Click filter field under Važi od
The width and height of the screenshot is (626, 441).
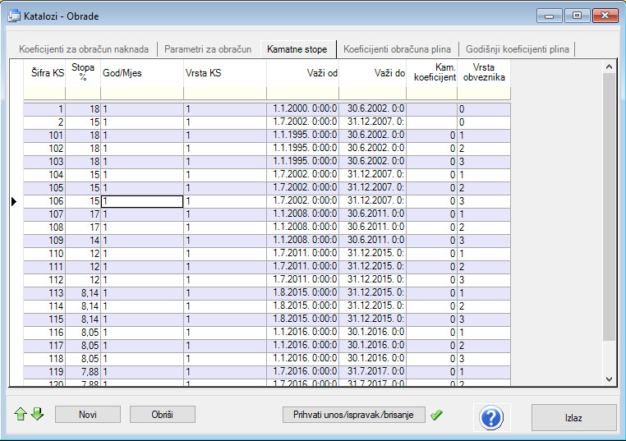click(303, 94)
